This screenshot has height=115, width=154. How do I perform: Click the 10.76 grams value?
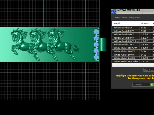(144, 34)
